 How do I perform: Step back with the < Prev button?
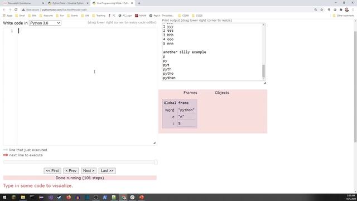coord(71,171)
